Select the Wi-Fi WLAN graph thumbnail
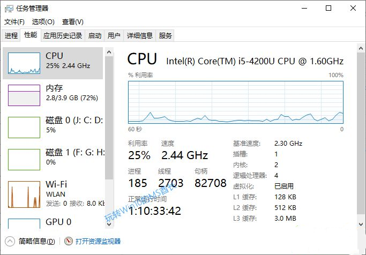 pos(24,194)
